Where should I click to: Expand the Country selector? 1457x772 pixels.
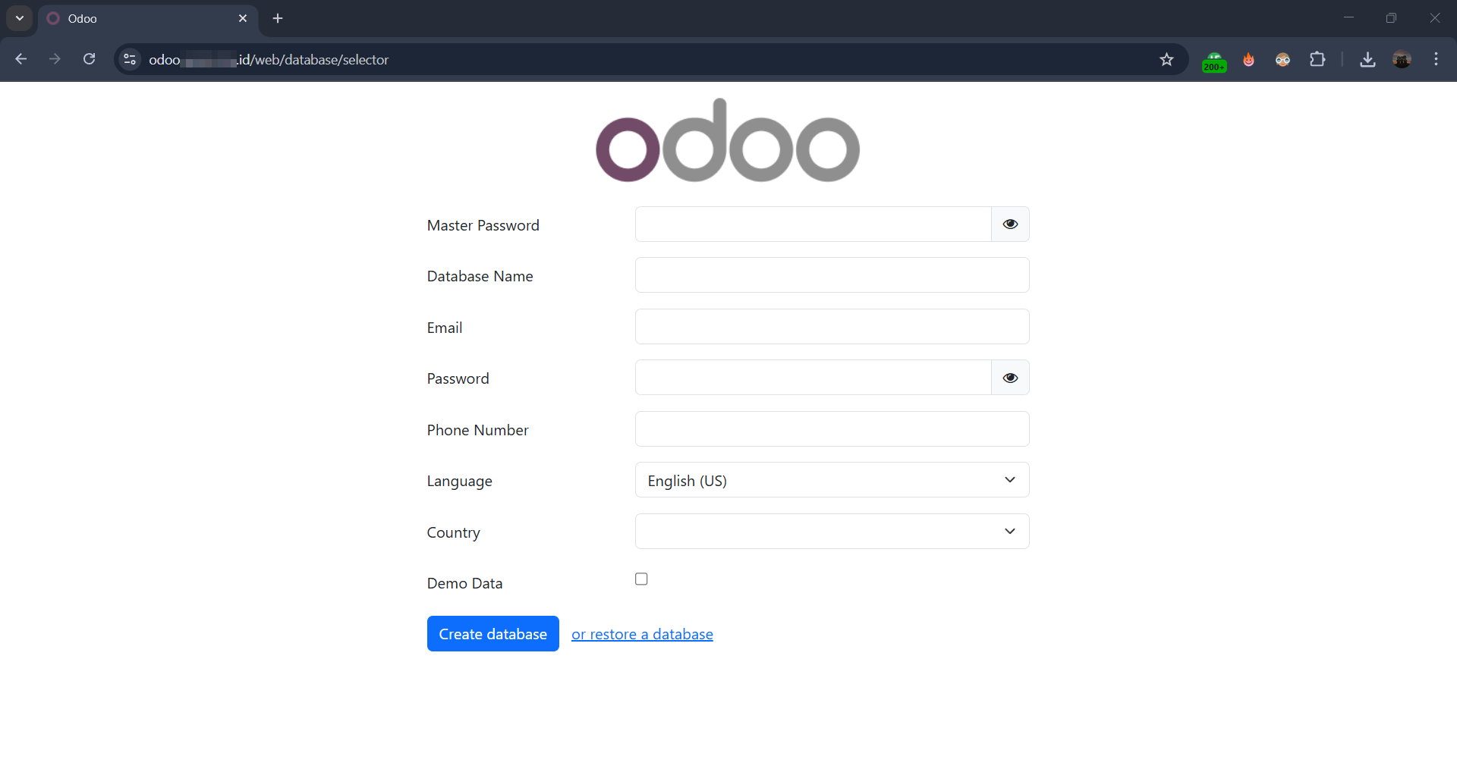pos(832,531)
